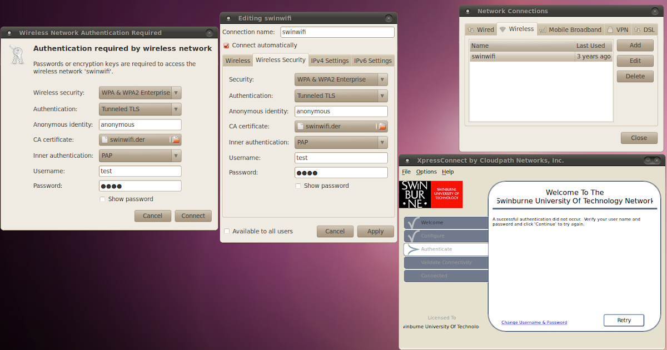Switch to the IPv4 Settings tab

click(x=330, y=61)
